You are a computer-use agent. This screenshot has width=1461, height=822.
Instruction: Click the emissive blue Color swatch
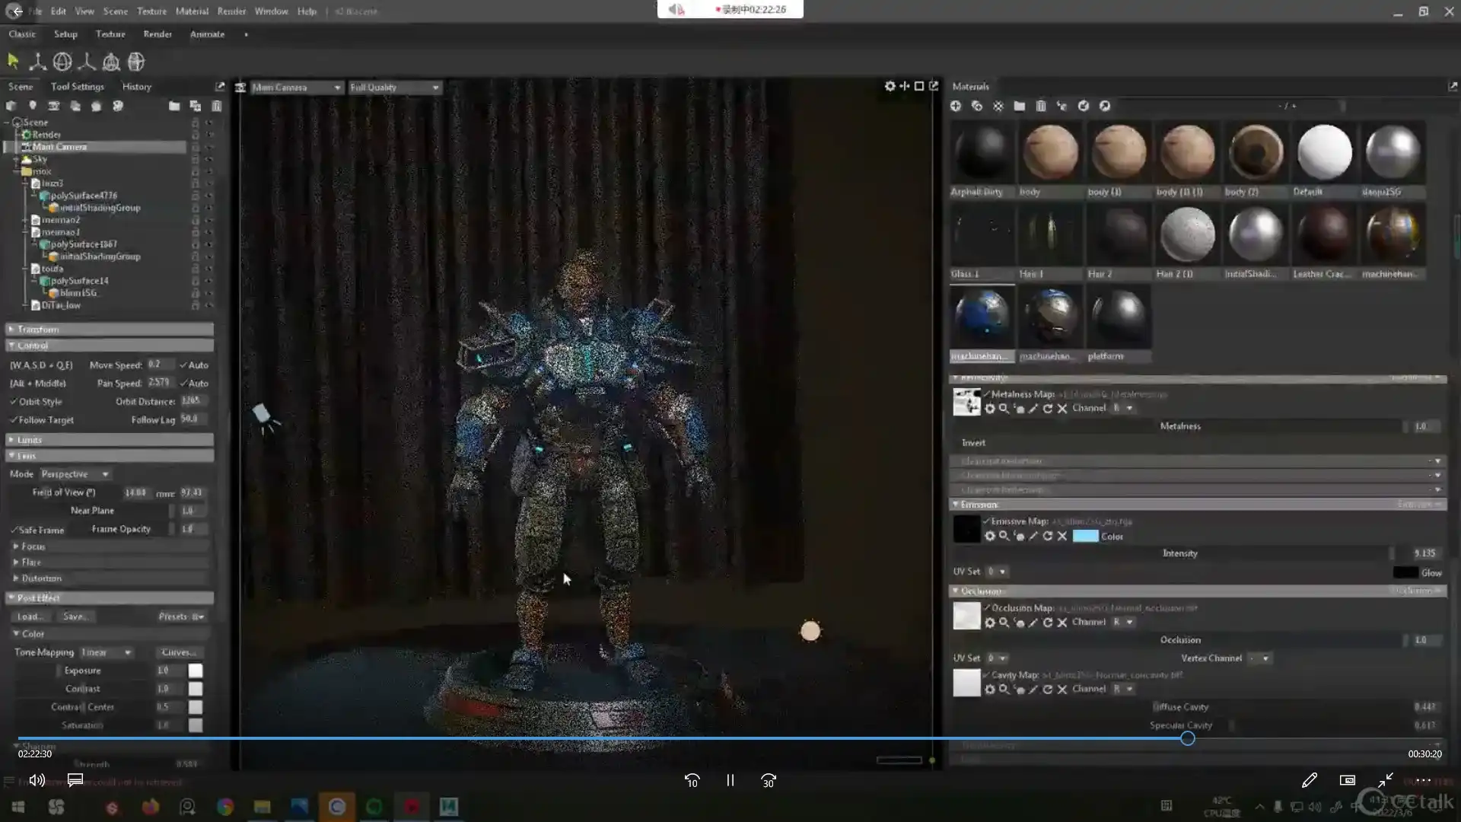1085,537
